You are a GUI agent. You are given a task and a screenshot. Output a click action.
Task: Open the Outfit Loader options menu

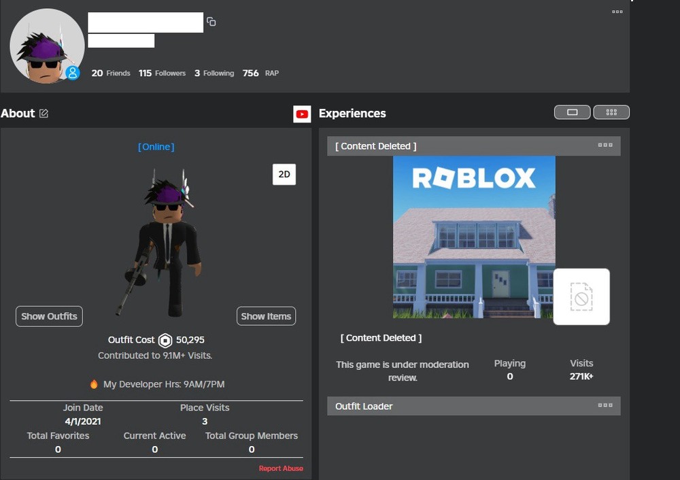(x=605, y=405)
